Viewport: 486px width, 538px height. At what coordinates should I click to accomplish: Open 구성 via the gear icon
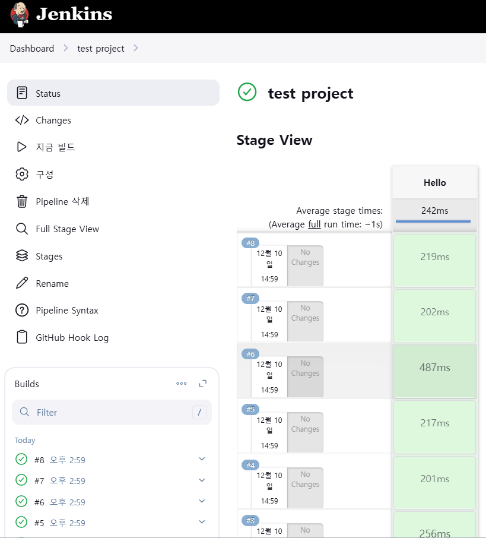tap(22, 175)
